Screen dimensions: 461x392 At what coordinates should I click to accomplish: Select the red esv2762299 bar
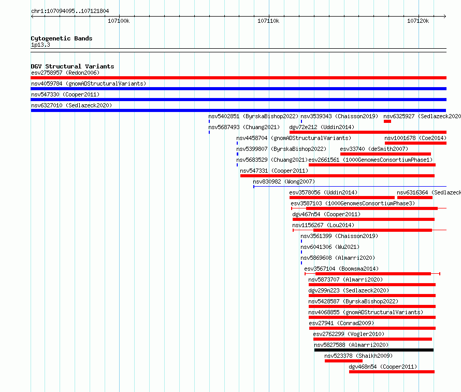coord(372,339)
